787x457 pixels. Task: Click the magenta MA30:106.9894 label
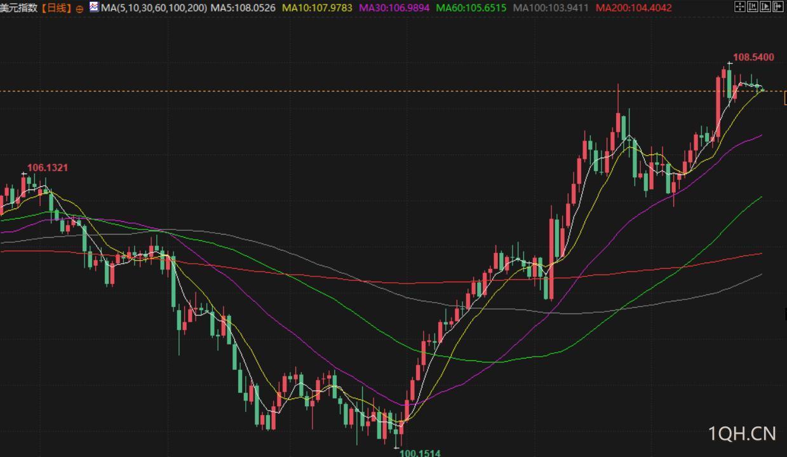click(x=394, y=8)
